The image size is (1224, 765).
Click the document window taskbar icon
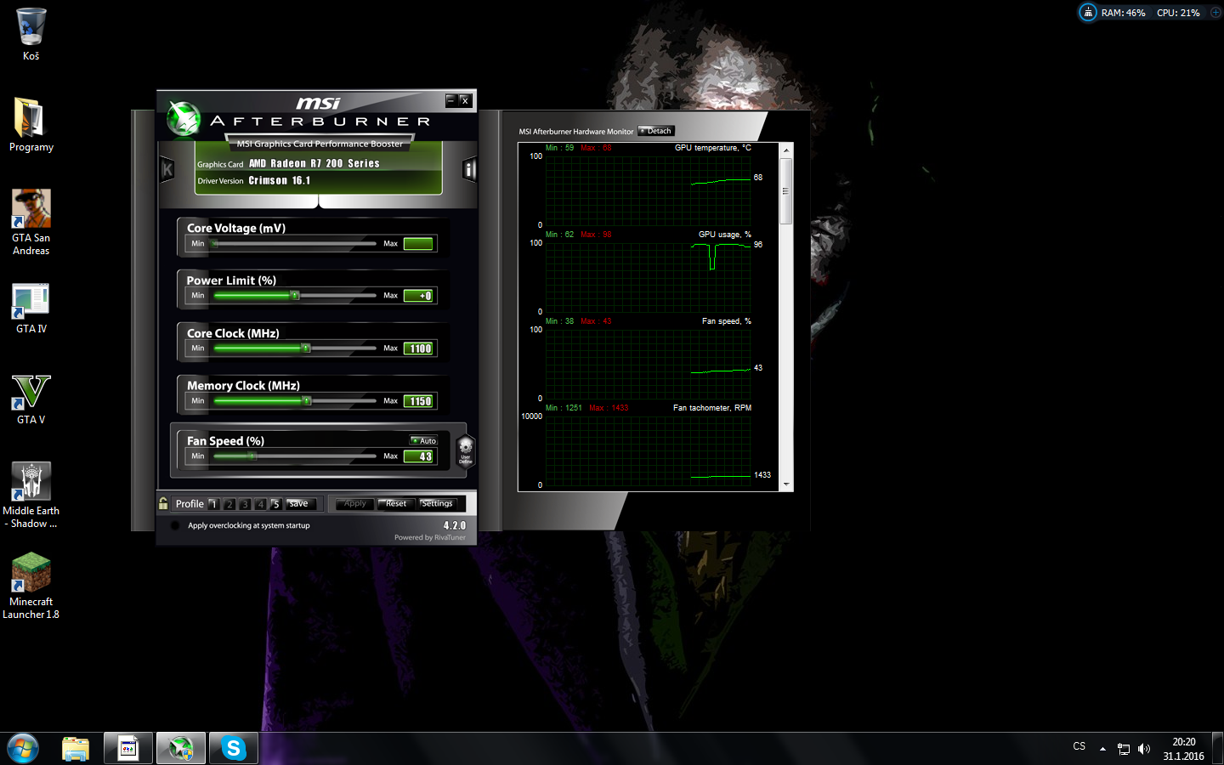pyautogui.click(x=128, y=748)
